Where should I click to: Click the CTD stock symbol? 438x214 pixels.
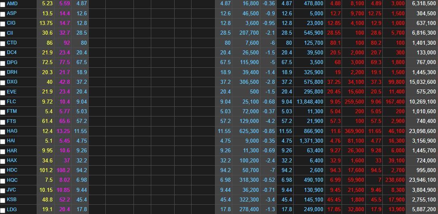12,43
